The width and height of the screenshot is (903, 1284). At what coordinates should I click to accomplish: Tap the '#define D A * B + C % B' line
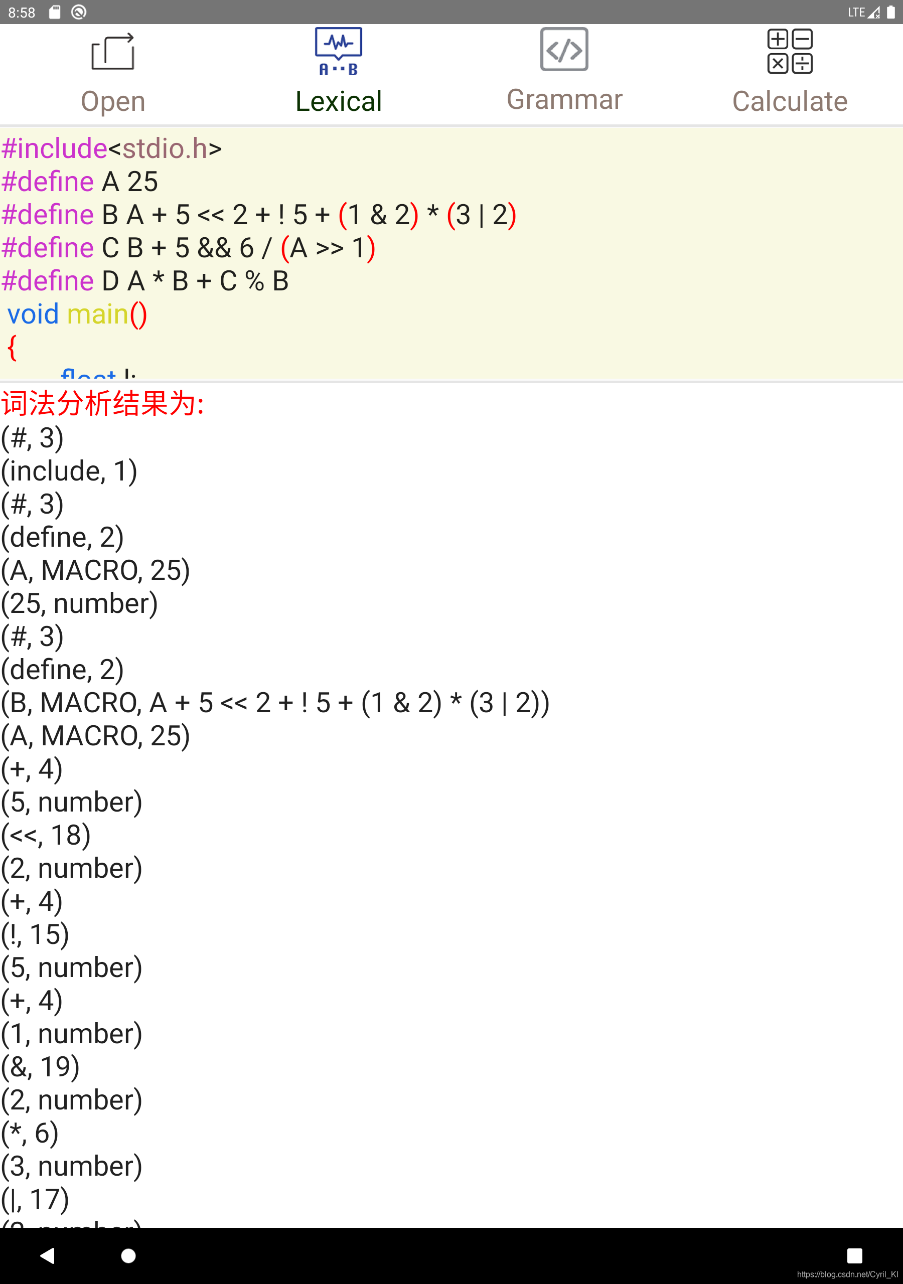pyautogui.click(x=145, y=281)
